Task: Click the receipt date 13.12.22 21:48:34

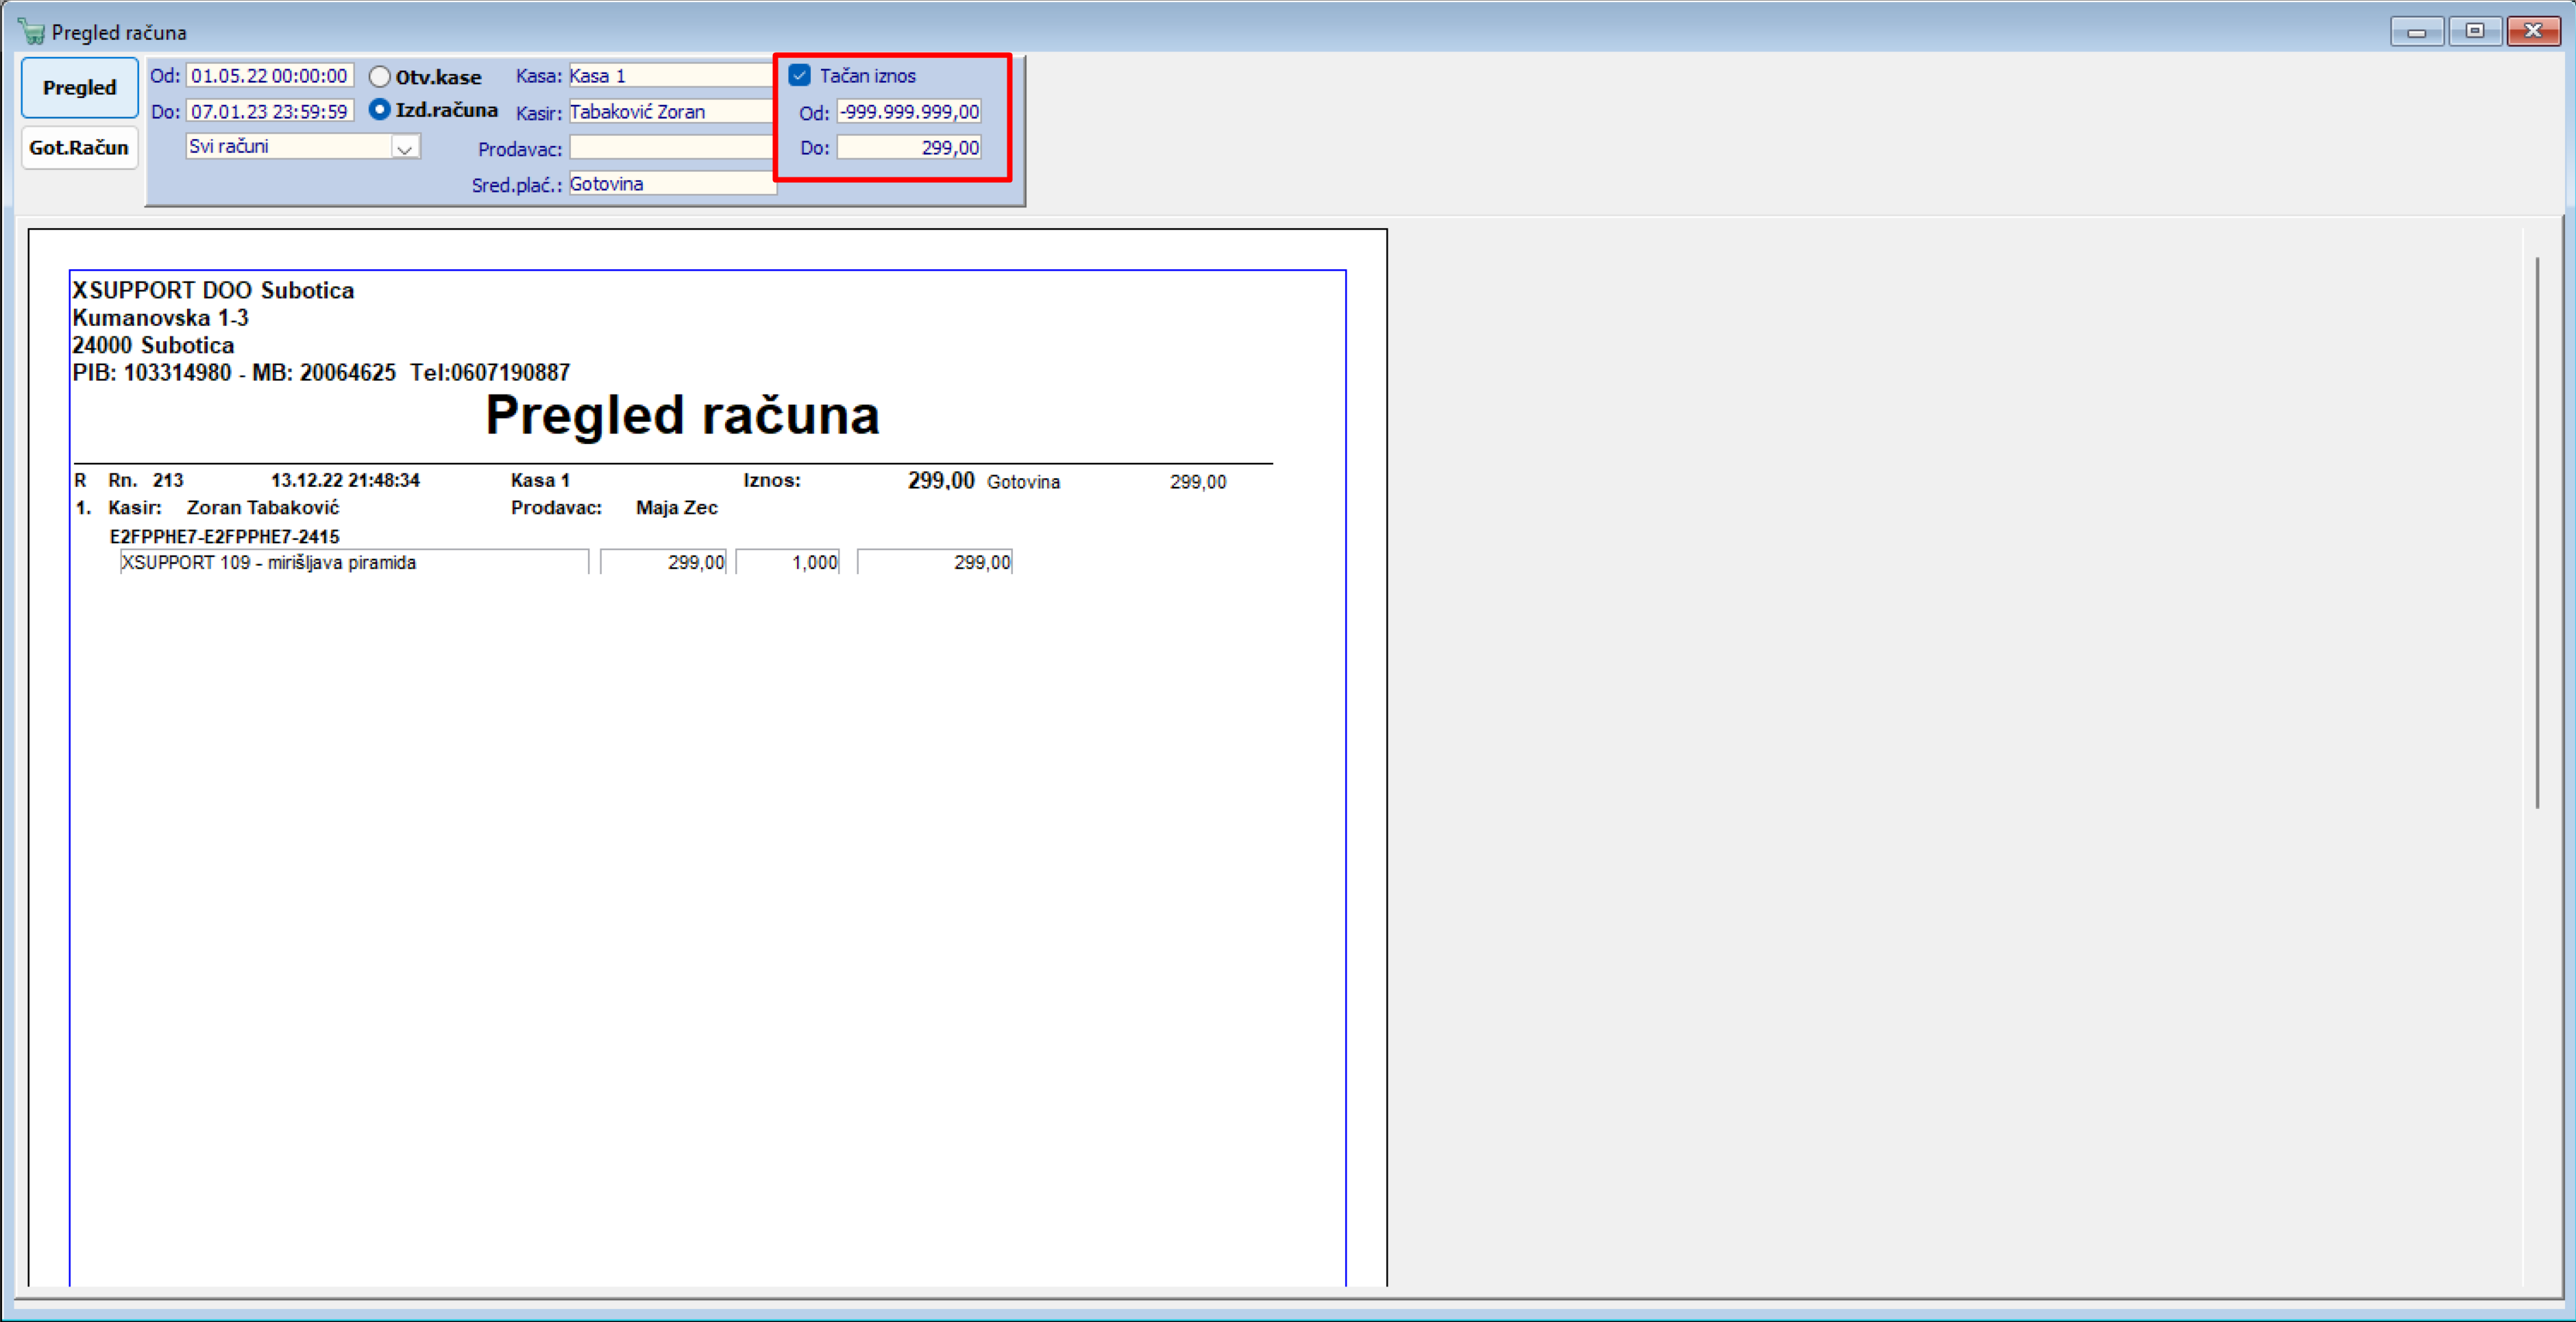Action: pyautogui.click(x=345, y=481)
